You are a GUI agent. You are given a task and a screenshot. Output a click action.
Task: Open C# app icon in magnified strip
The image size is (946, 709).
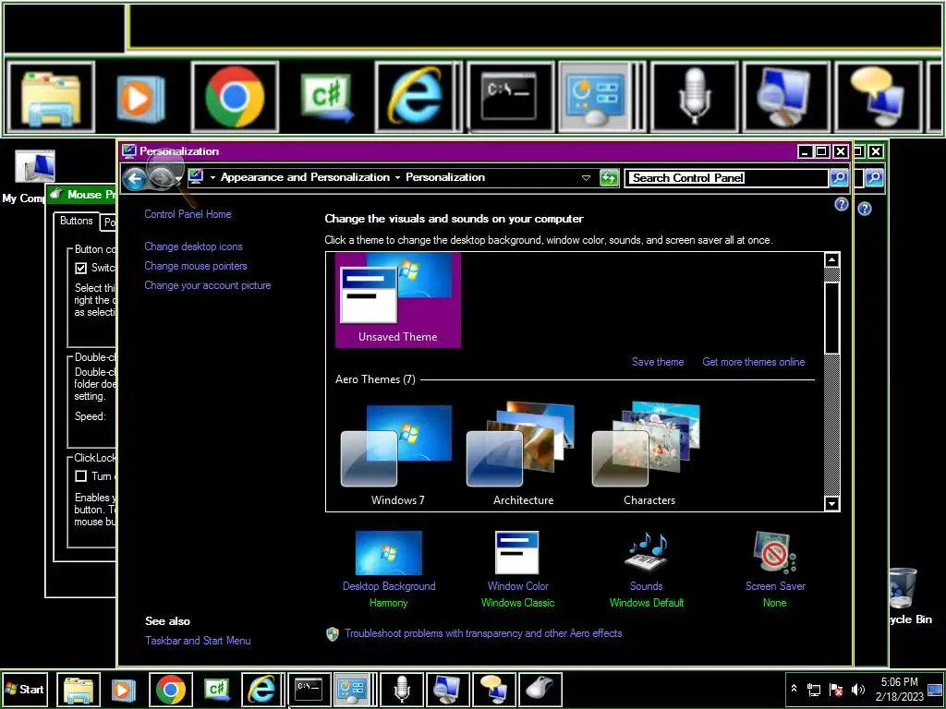pyautogui.click(x=326, y=97)
